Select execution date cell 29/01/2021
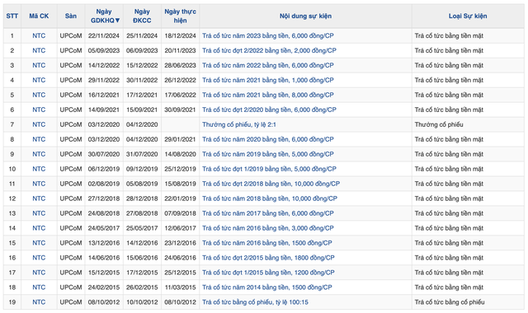This screenshot has height=313, width=528. pyautogui.click(x=180, y=139)
